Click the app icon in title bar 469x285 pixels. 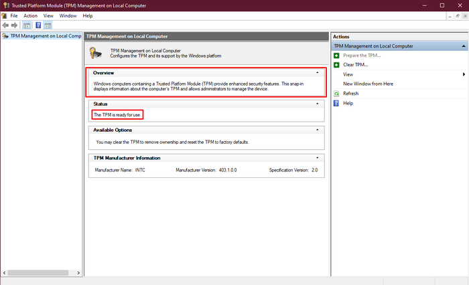click(x=6, y=5)
